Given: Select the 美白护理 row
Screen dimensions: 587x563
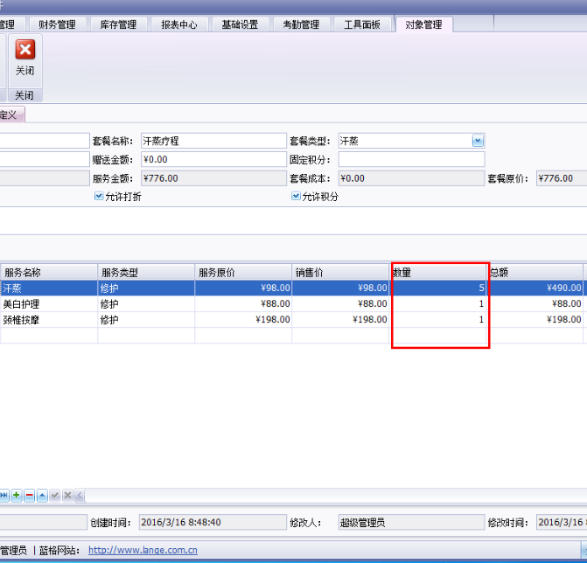Looking at the screenshot, I should point(49,303).
